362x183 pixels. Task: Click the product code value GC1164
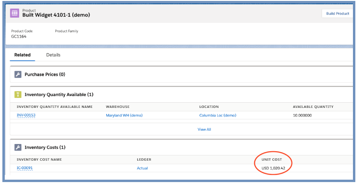[x=19, y=37]
